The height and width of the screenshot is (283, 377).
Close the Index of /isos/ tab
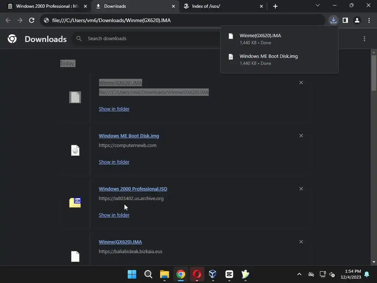(x=261, y=6)
